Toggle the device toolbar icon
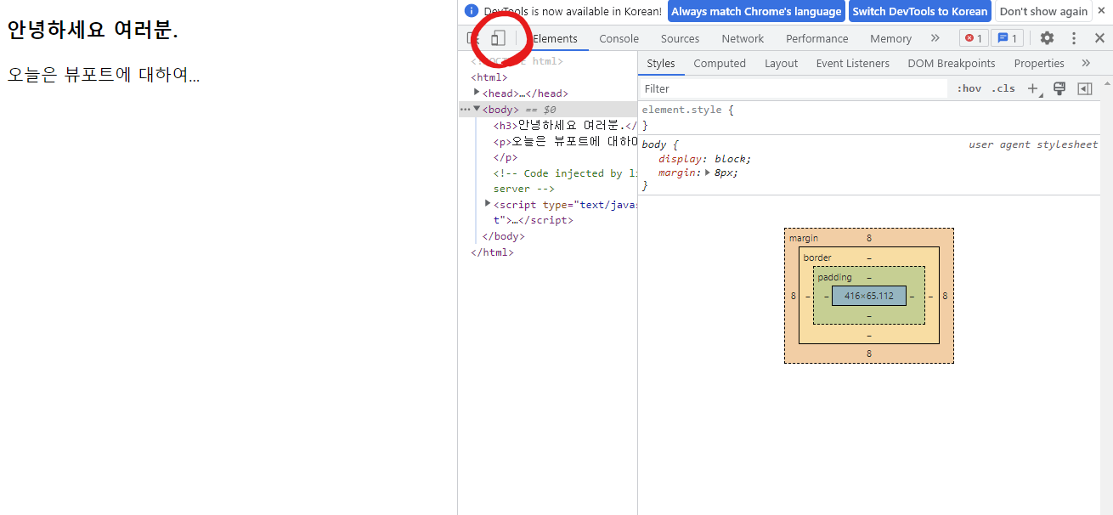This screenshot has height=515, width=1113. pyautogui.click(x=498, y=38)
